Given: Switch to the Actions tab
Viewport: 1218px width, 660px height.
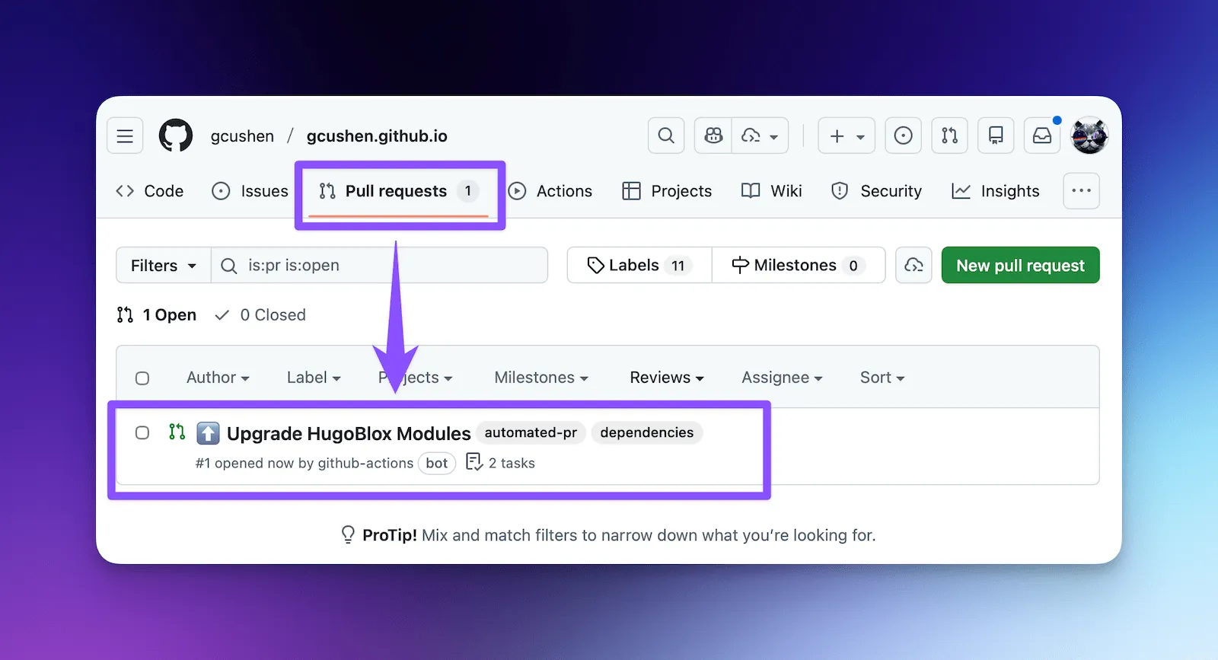Looking at the screenshot, I should 550,191.
